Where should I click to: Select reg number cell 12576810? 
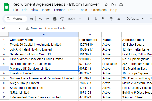coord(90,44)
